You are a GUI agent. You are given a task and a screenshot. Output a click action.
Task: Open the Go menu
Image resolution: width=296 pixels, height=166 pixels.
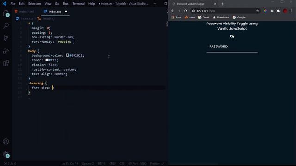57,4
